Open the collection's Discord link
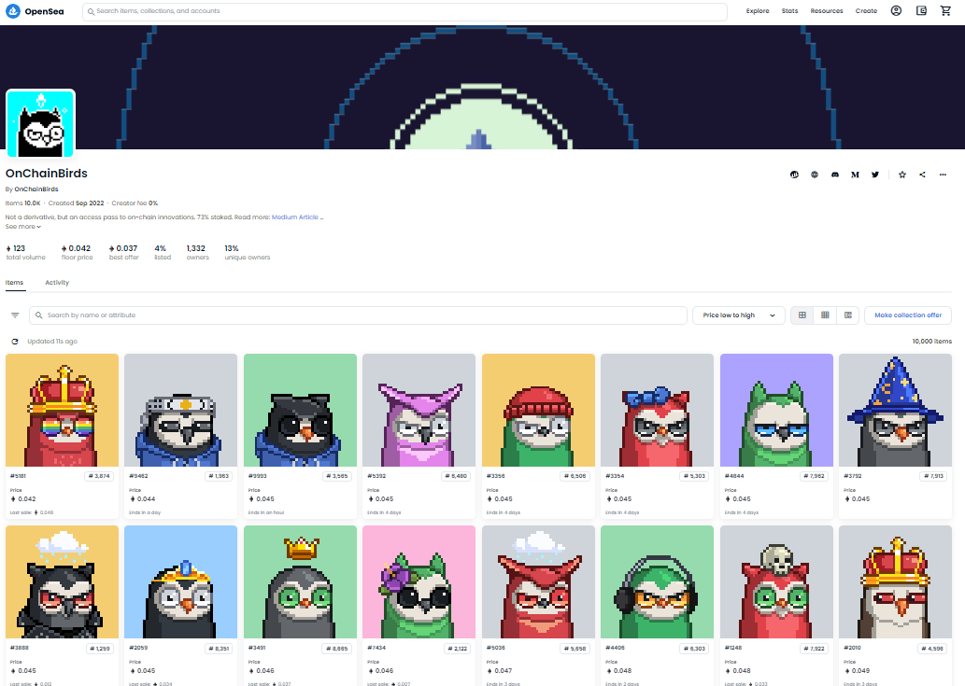The width and height of the screenshot is (965, 686). (835, 175)
